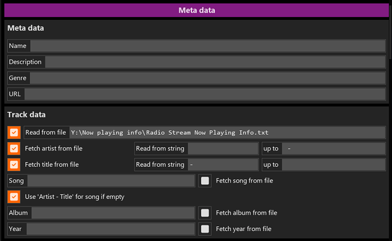Click title 'up to' field
Image resolution: width=392 pixels, height=241 pixels.
(x=334, y=164)
